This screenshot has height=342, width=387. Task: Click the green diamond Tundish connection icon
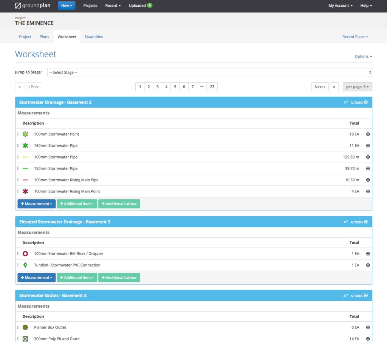[x=25, y=265]
